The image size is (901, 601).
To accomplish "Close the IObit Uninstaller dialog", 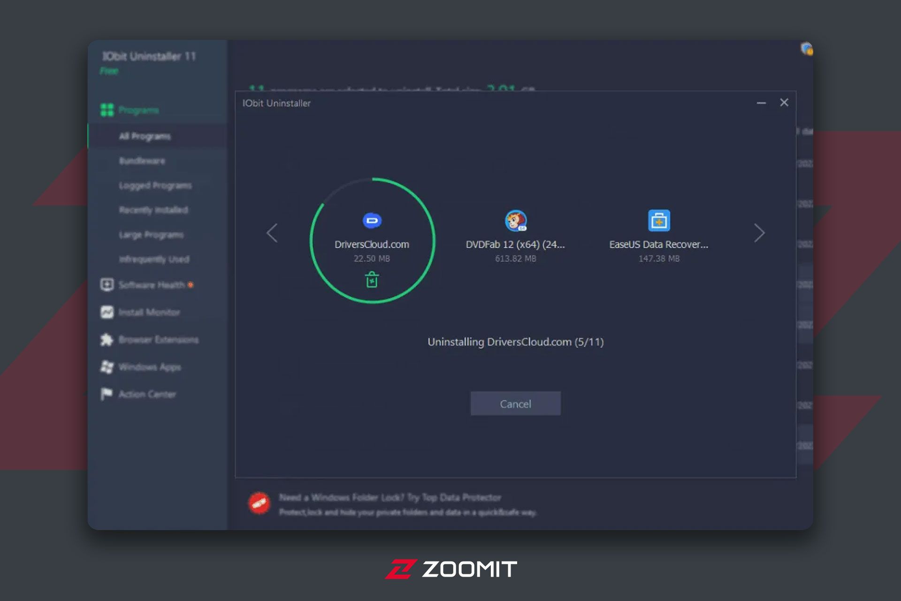I will coord(784,102).
